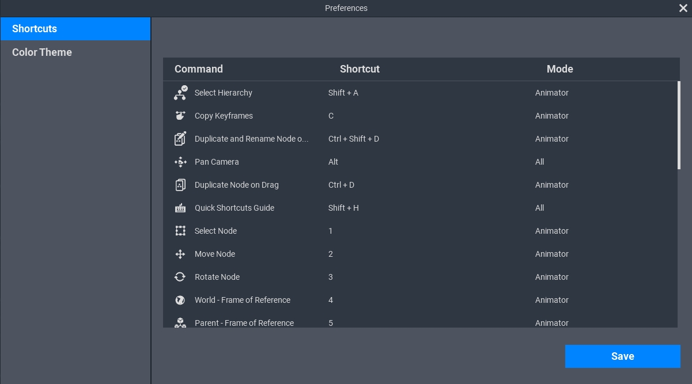Close the Preferences dialog
The height and width of the screenshot is (384, 692).
click(683, 8)
